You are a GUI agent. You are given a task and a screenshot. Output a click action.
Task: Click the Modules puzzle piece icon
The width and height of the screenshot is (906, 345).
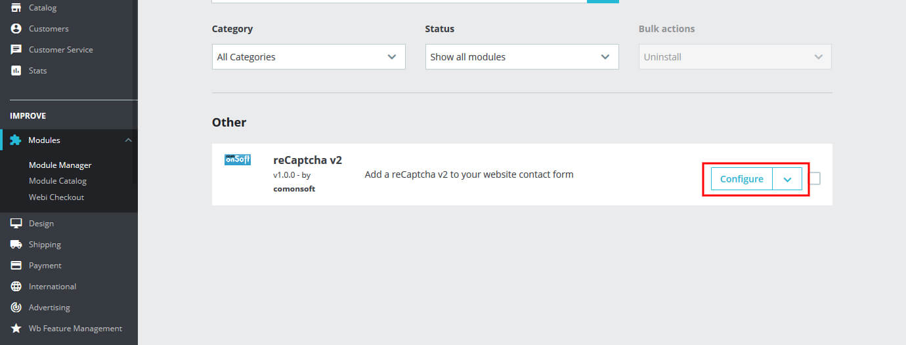point(16,140)
